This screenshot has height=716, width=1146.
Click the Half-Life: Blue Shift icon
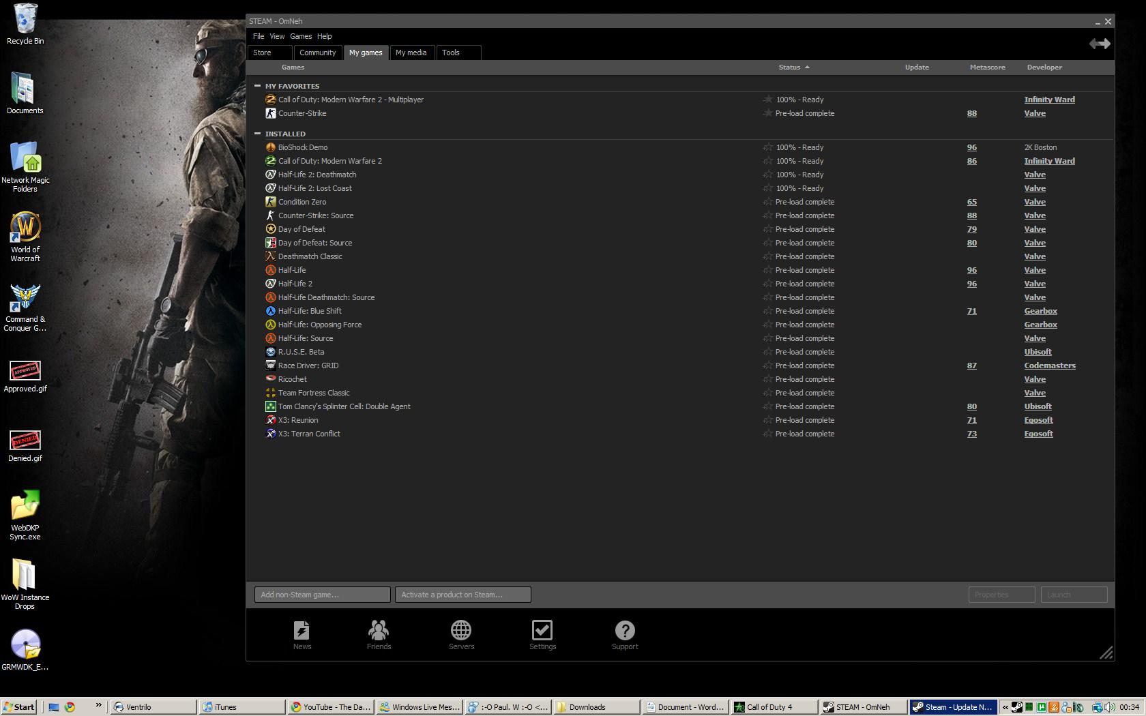271,311
